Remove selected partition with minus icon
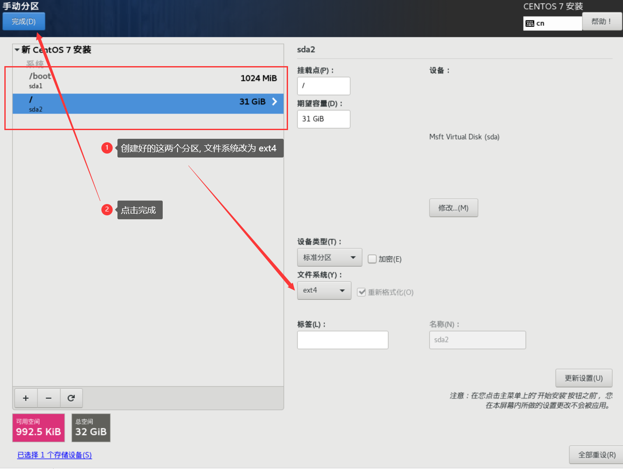Image resolution: width=623 pixels, height=469 pixels. [x=49, y=398]
